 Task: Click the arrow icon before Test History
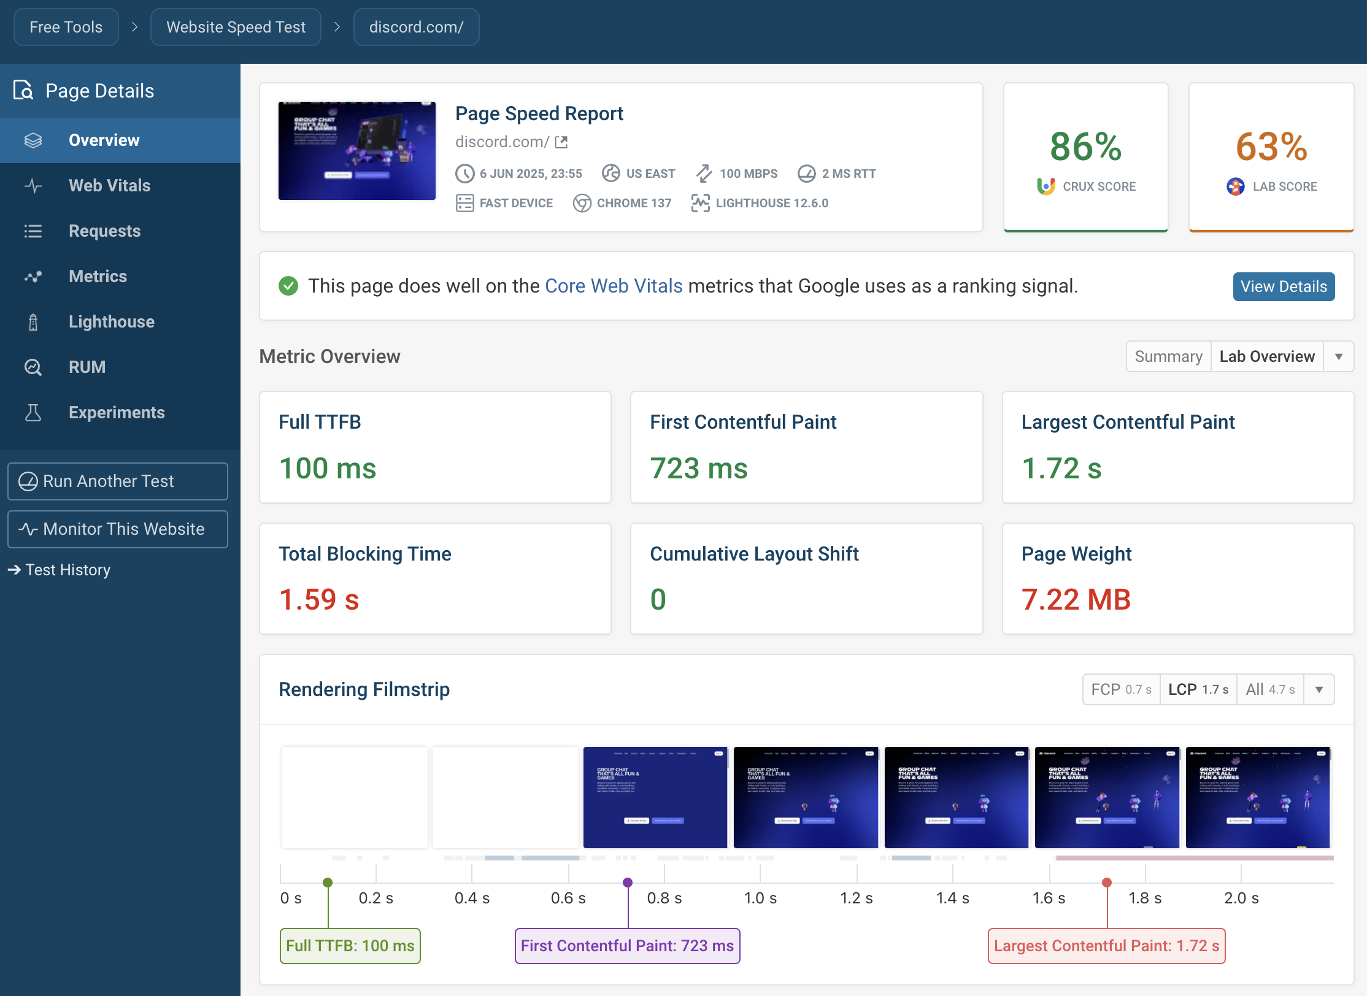14,570
